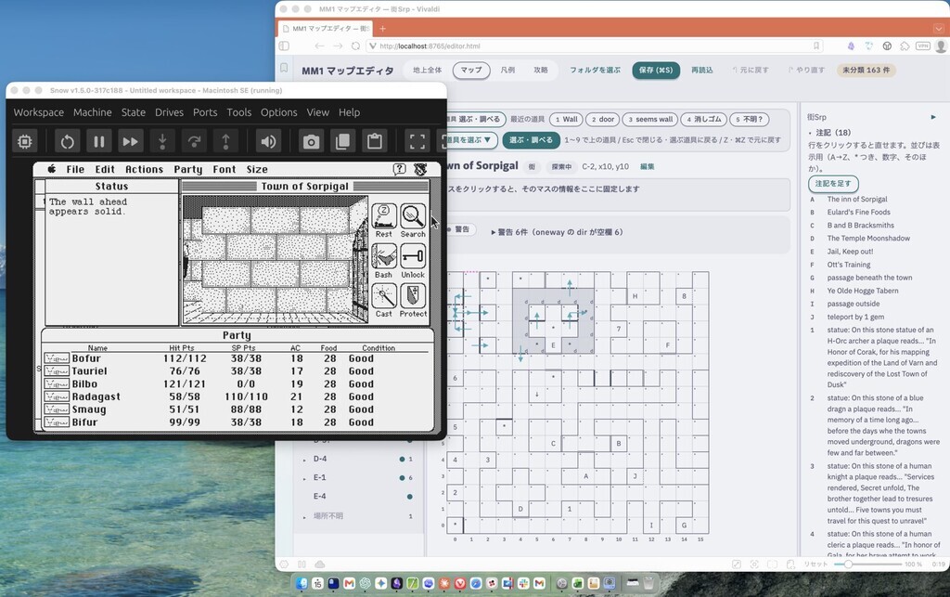Take a screenshot with the Snow camera icon
Image resolution: width=950 pixels, height=597 pixels.
coord(311,142)
